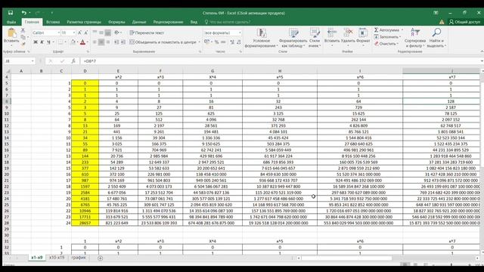The image size is (484, 272).
Task: Open Найти и выделить menu
Action: [436, 38]
